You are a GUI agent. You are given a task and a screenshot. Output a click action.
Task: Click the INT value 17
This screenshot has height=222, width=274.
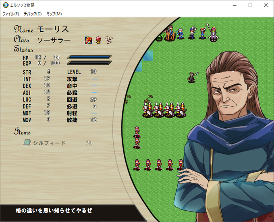[47, 78]
